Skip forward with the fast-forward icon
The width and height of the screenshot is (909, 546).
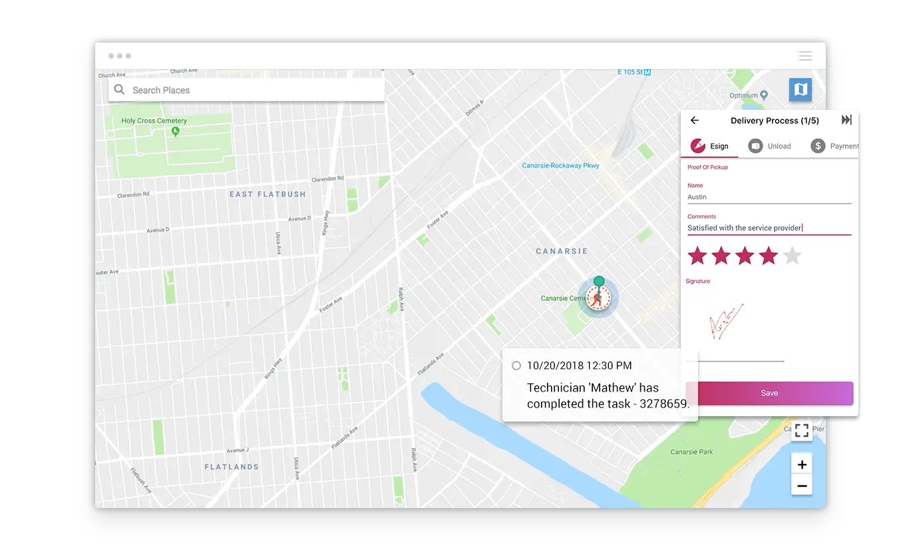(x=846, y=120)
